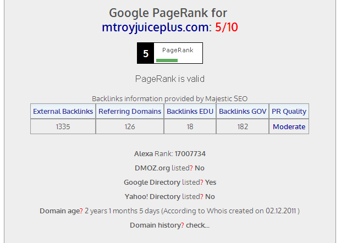Click the Yahoo! Directory label
This screenshot has height=243, width=341.
pos(152,197)
